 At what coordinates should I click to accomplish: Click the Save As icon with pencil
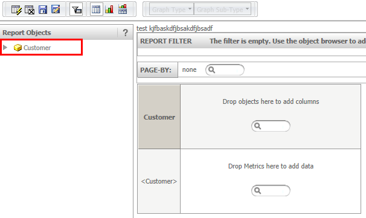tap(56, 9)
